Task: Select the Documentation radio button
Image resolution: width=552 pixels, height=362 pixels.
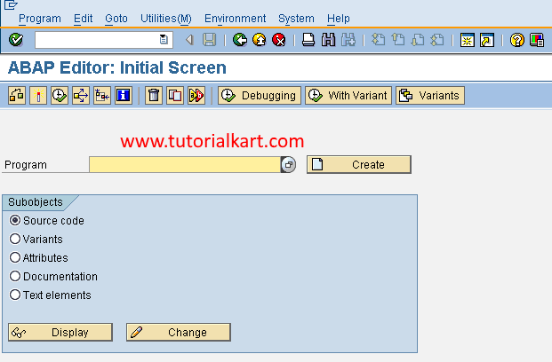Action: pos(15,276)
